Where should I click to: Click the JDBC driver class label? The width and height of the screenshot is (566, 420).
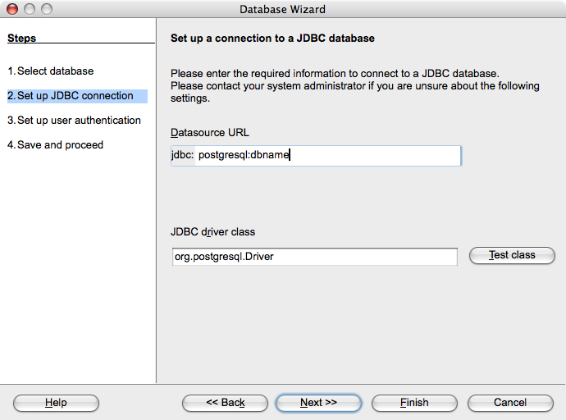212,232
